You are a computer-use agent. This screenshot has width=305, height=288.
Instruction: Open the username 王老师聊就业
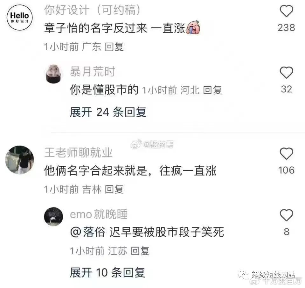point(78,152)
